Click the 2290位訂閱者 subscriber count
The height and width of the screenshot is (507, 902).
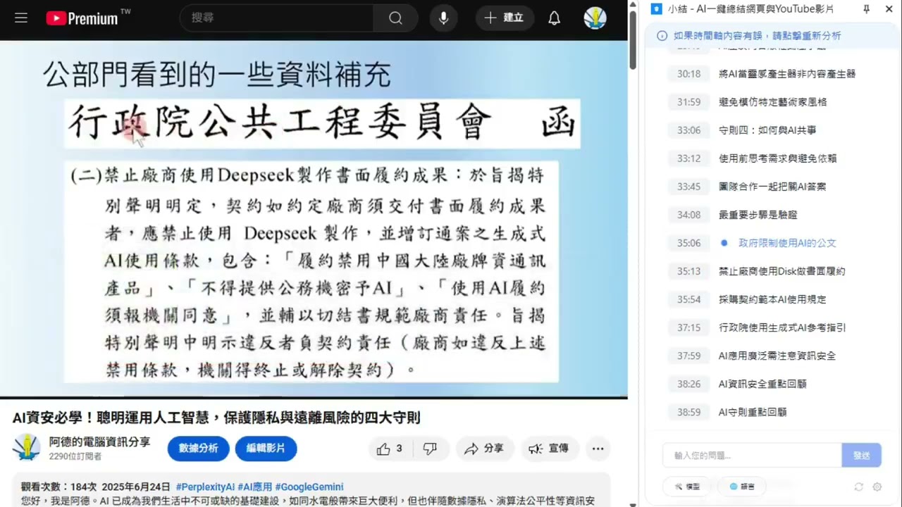coord(75,456)
